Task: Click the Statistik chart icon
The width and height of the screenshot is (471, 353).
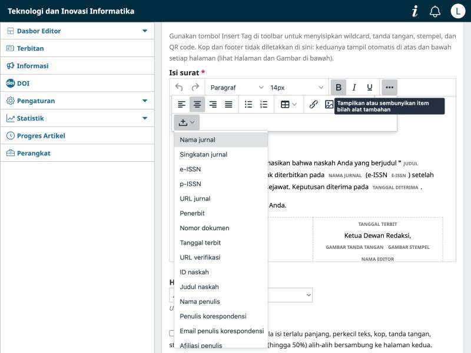Action: 10,118
